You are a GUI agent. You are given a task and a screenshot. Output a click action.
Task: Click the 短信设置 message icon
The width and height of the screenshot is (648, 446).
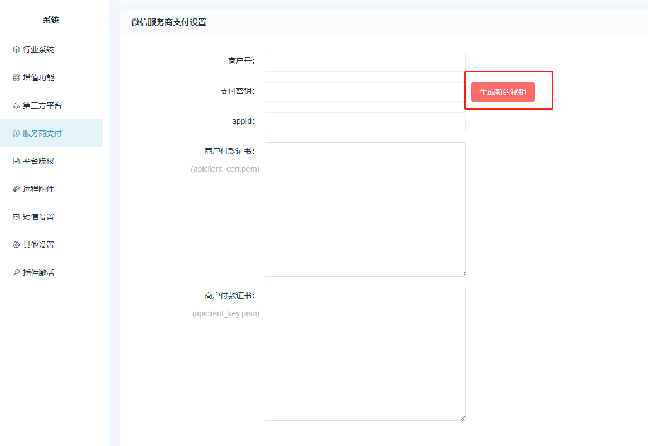(x=16, y=217)
